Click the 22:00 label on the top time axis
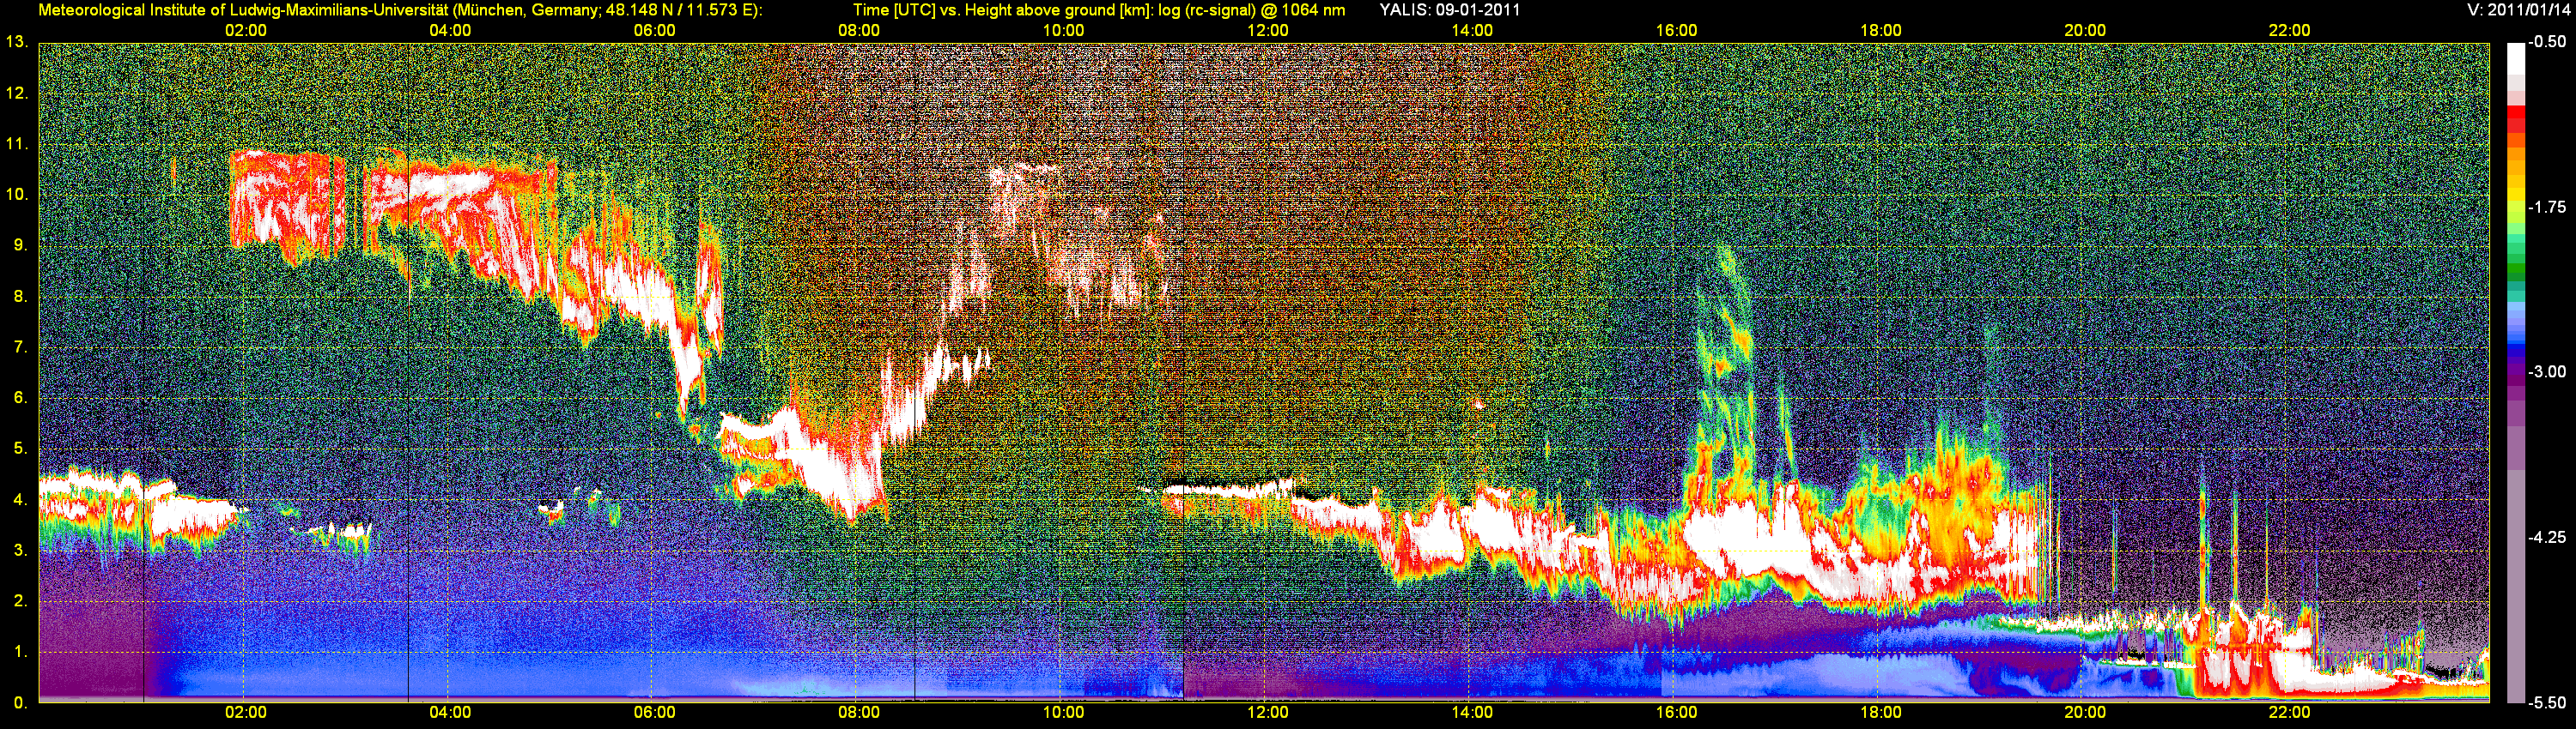This screenshot has width=2576, height=729. [2290, 31]
